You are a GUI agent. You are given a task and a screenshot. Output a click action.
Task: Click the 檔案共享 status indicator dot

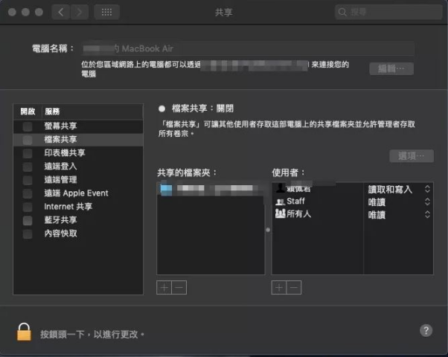161,109
